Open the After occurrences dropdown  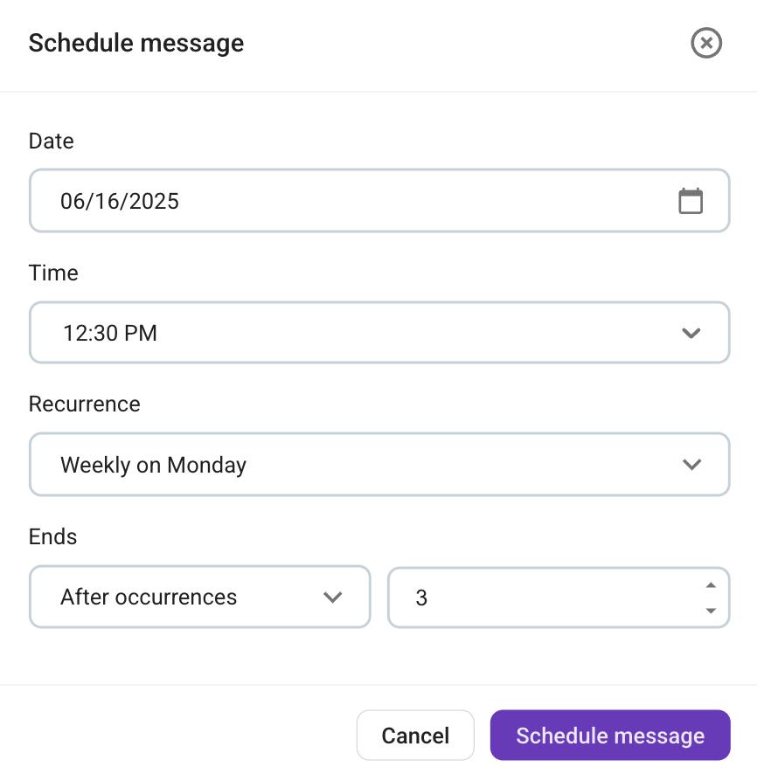[200, 597]
